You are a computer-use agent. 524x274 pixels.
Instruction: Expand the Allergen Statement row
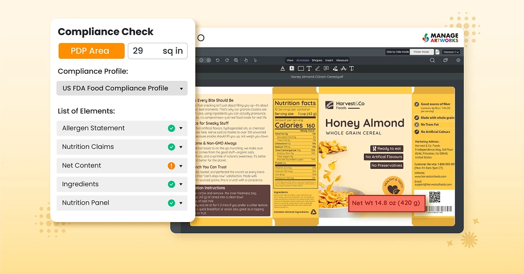coord(181,129)
